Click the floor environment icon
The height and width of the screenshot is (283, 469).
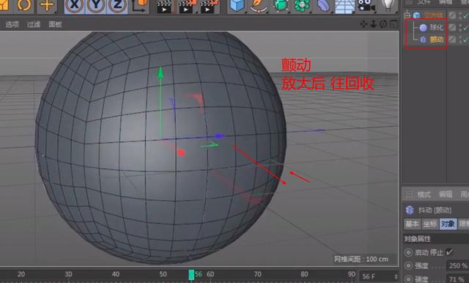click(x=344, y=7)
